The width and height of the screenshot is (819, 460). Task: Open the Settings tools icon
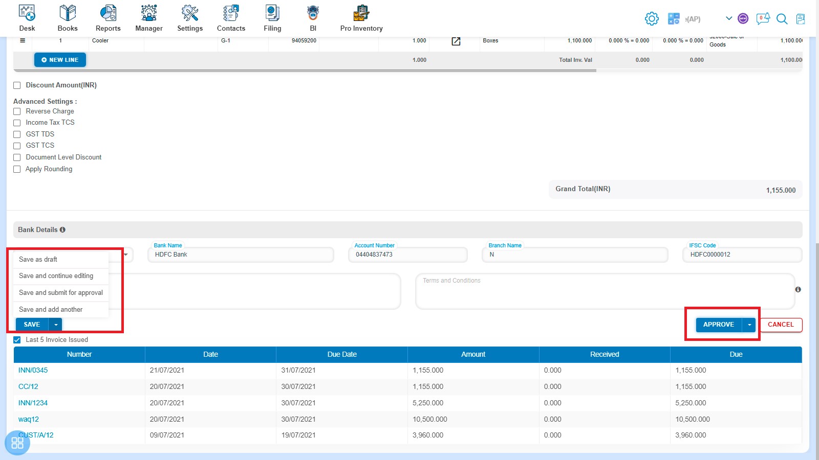(190, 13)
